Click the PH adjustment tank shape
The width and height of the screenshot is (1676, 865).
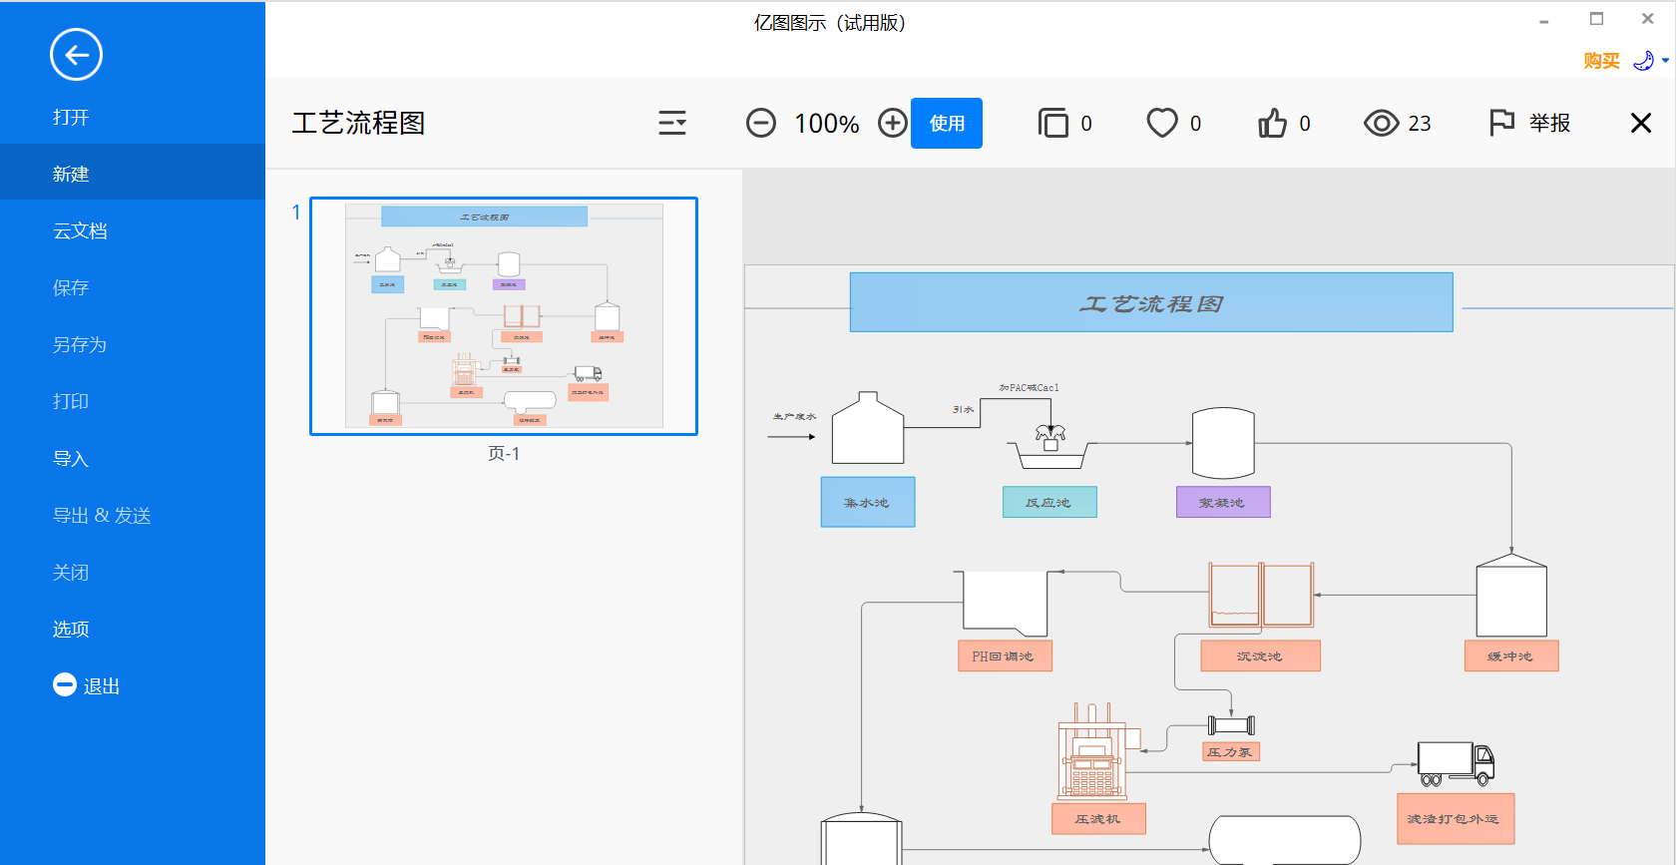(1005, 604)
